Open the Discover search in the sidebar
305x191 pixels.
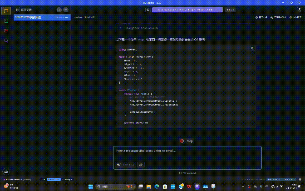point(6,40)
